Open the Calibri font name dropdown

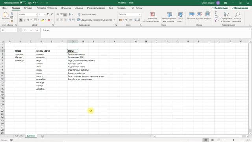tap(37, 15)
